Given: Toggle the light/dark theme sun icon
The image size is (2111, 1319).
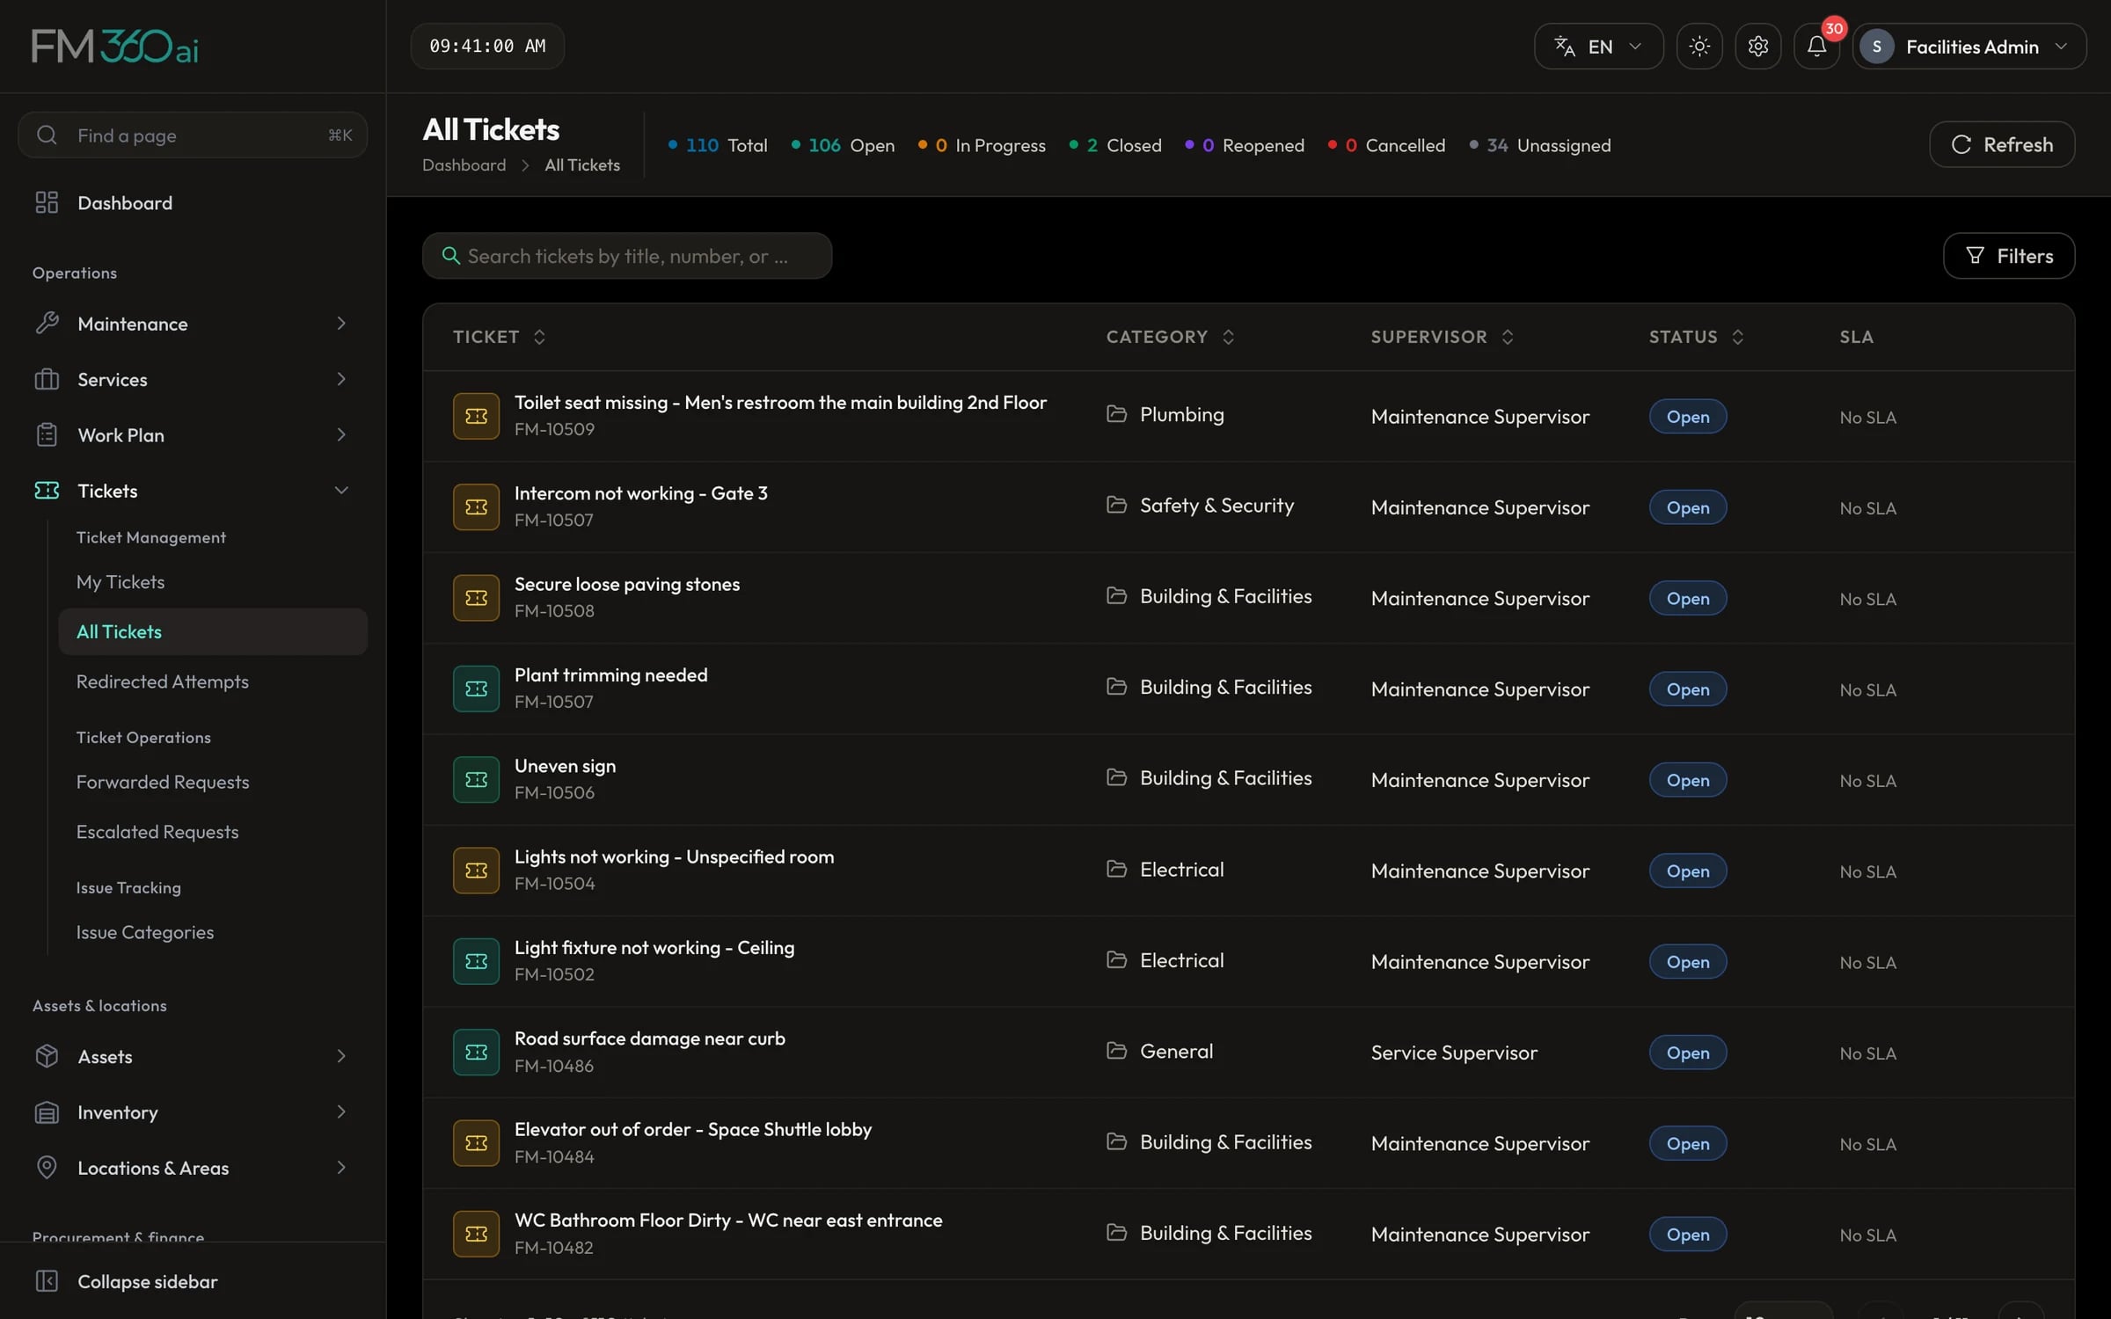Looking at the screenshot, I should [1699, 46].
